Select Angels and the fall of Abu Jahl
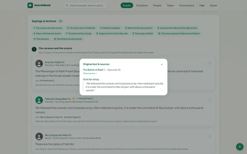 tap(112, 33)
